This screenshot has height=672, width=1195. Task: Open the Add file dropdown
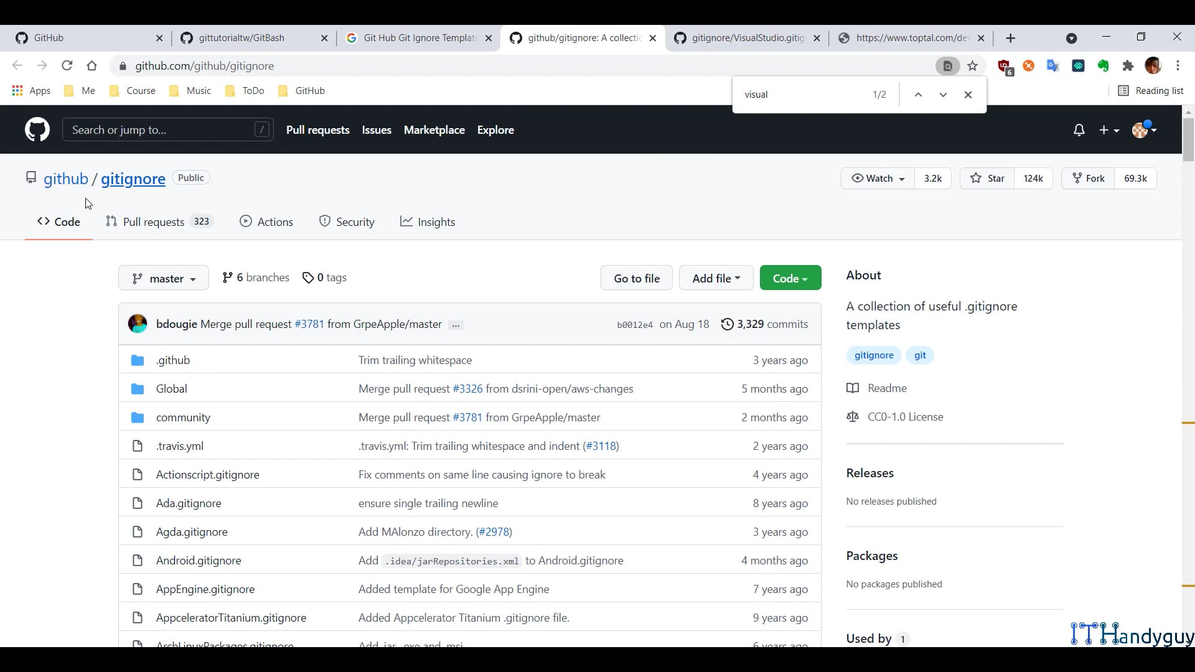[716, 278]
